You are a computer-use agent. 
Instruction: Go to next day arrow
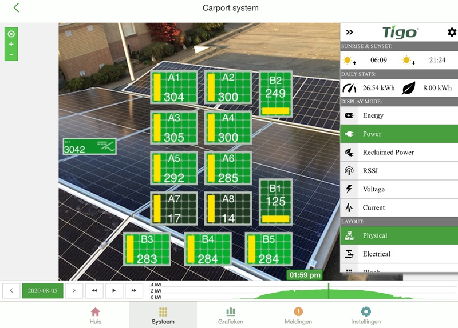coord(74,290)
